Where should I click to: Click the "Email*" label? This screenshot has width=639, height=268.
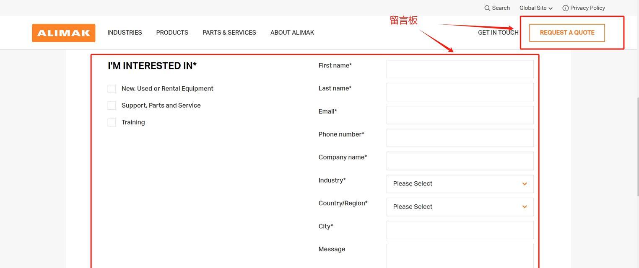click(x=327, y=111)
